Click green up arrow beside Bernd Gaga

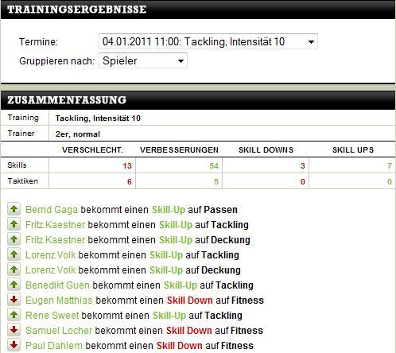click(14, 209)
